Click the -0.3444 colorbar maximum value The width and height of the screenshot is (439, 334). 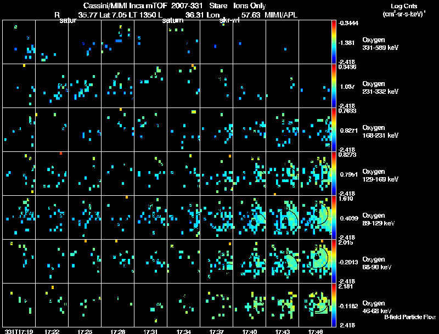point(348,23)
